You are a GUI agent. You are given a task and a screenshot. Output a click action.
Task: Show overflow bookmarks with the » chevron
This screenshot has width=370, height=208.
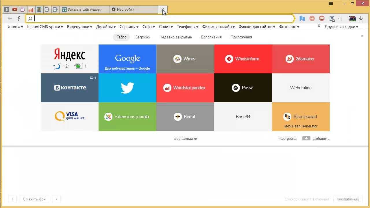(319, 26)
